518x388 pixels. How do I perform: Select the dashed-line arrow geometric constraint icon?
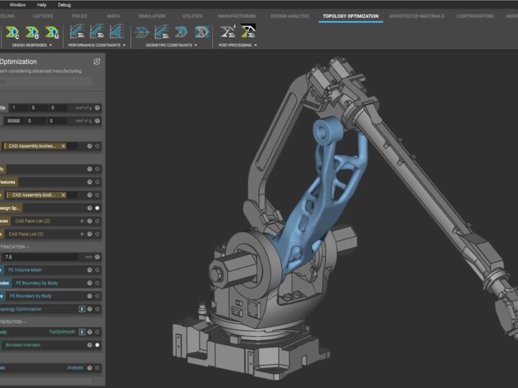(x=142, y=32)
